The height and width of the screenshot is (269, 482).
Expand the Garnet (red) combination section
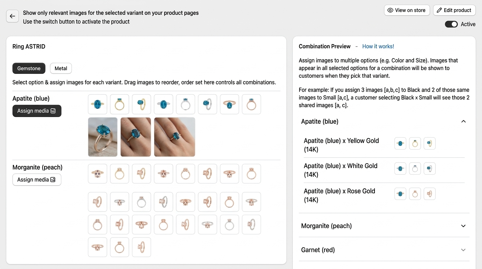tap(463, 250)
